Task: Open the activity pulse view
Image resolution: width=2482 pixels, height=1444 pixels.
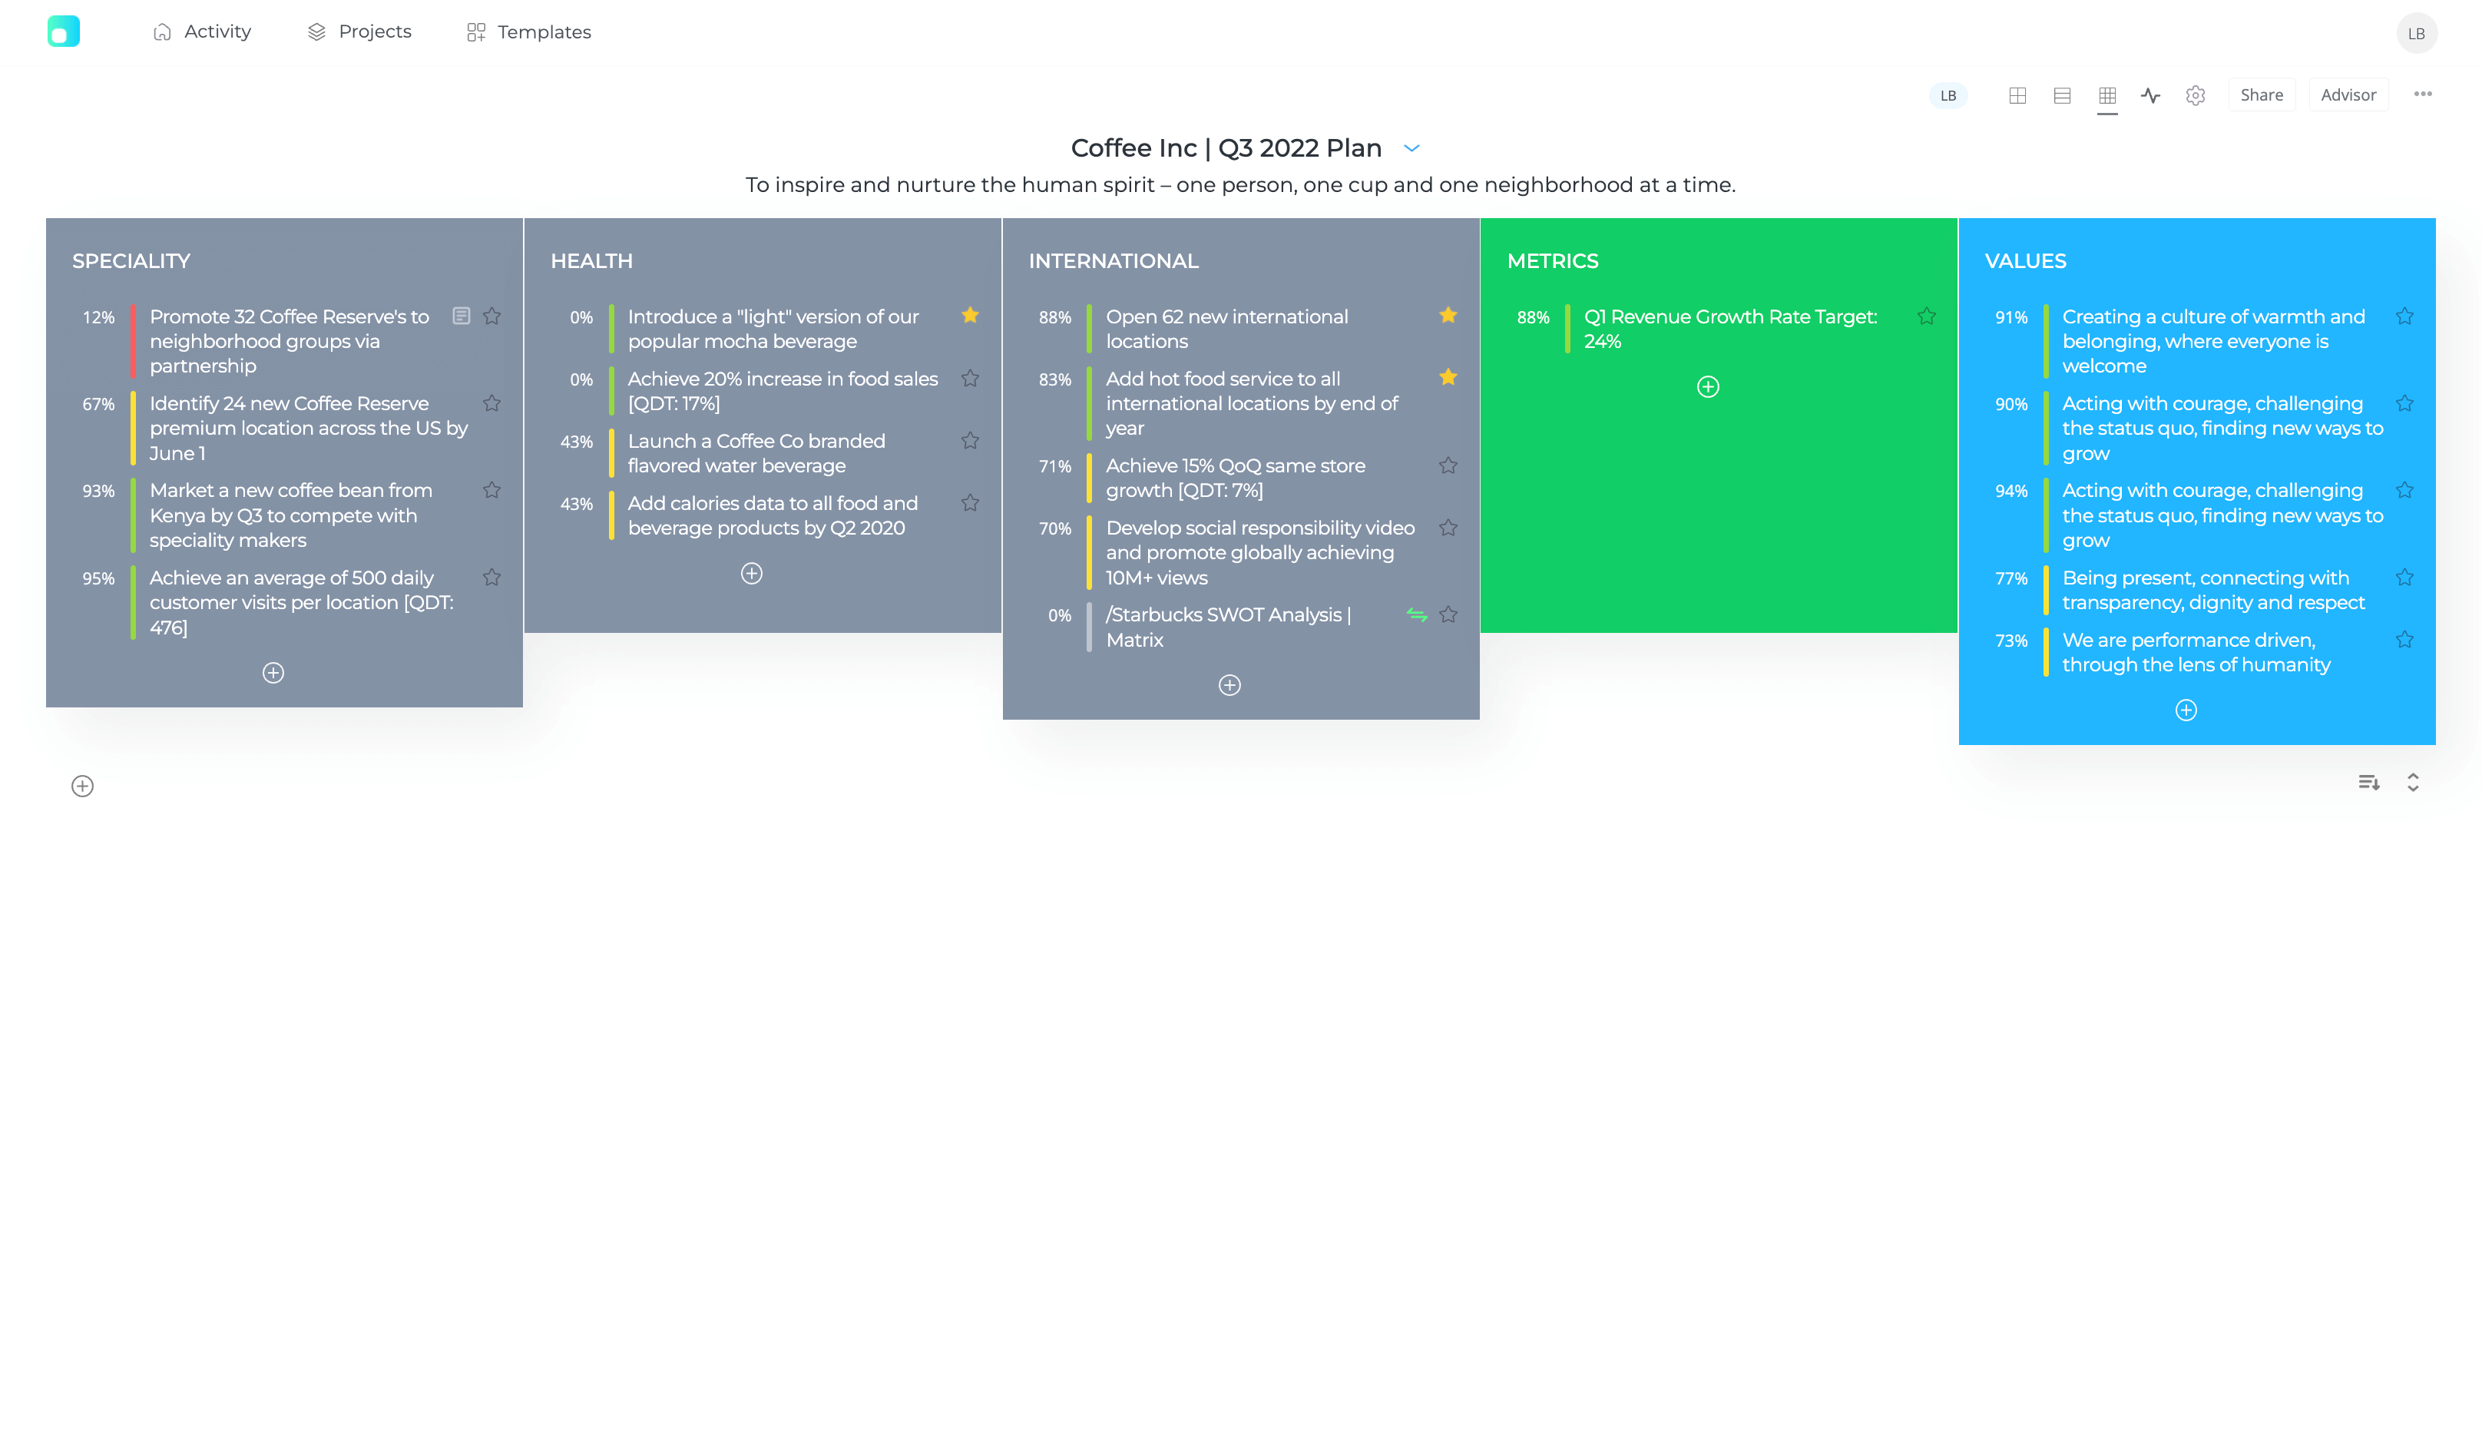Action: click(x=2151, y=94)
